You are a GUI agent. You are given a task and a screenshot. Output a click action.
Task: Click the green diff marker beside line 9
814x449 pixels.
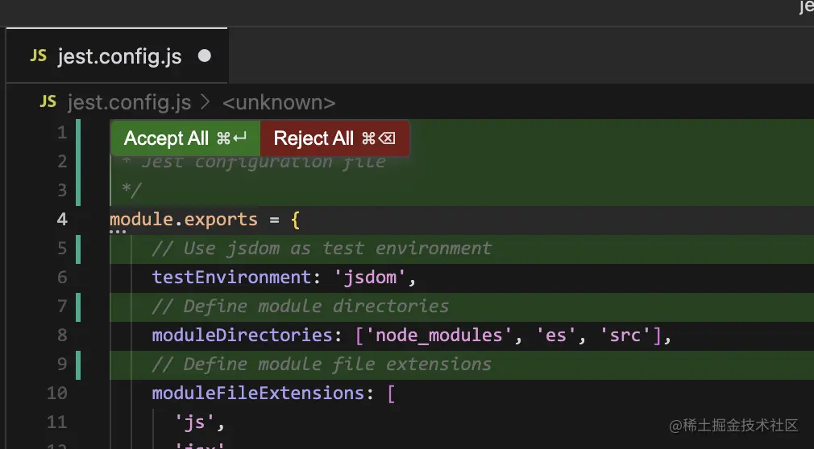[x=78, y=364]
